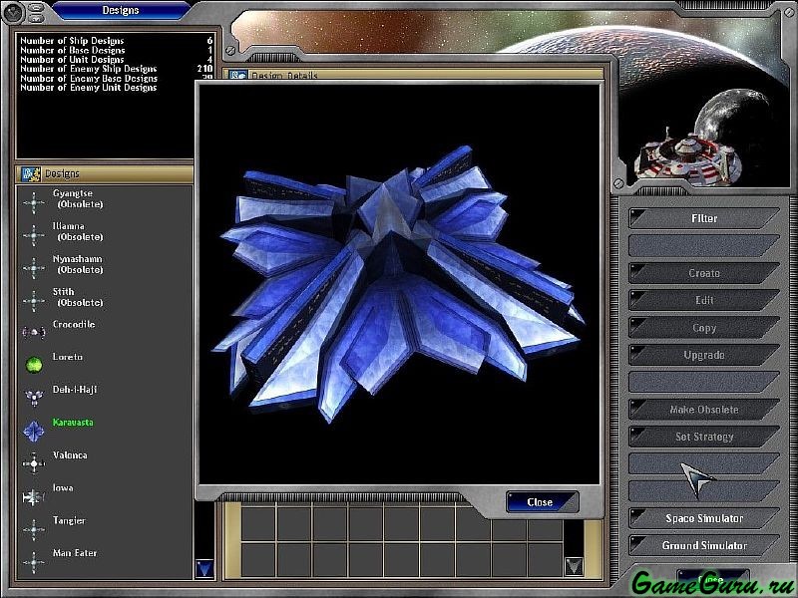The height and width of the screenshot is (598, 798).
Task: Click the Upgrade button
Action: coord(704,355)
